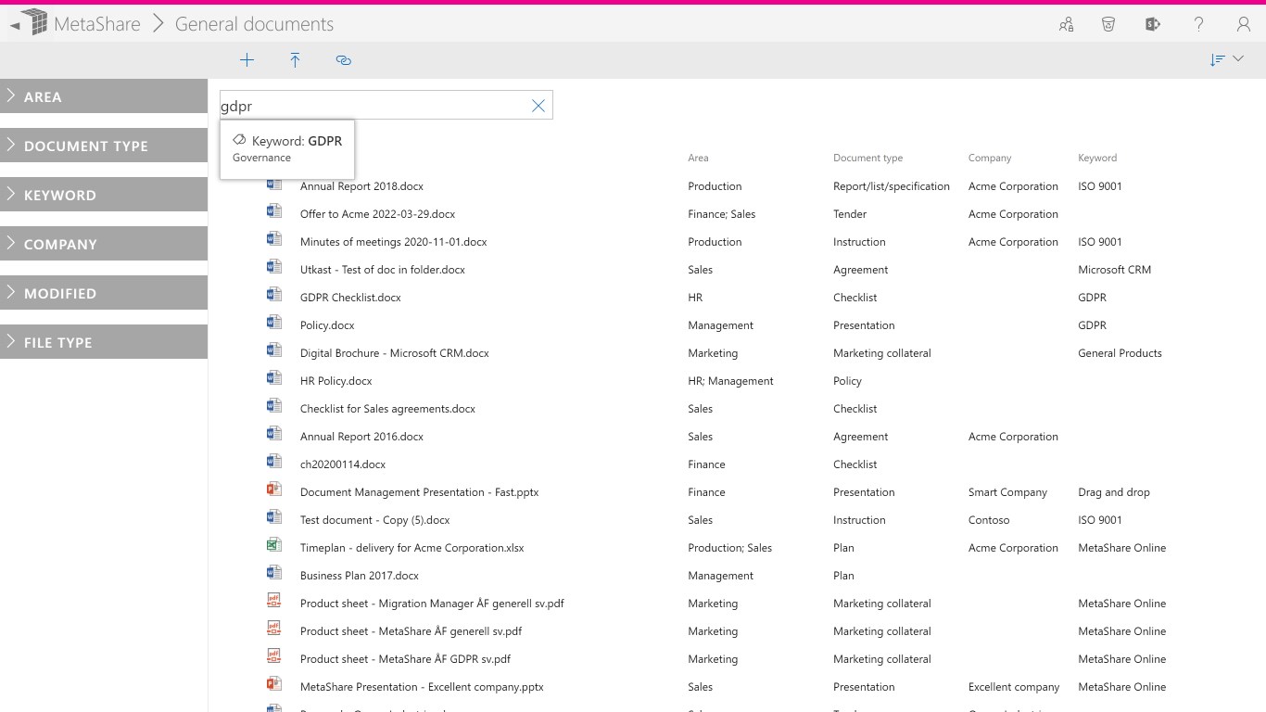Open GDPR Checklist.docx

[350, 298]
